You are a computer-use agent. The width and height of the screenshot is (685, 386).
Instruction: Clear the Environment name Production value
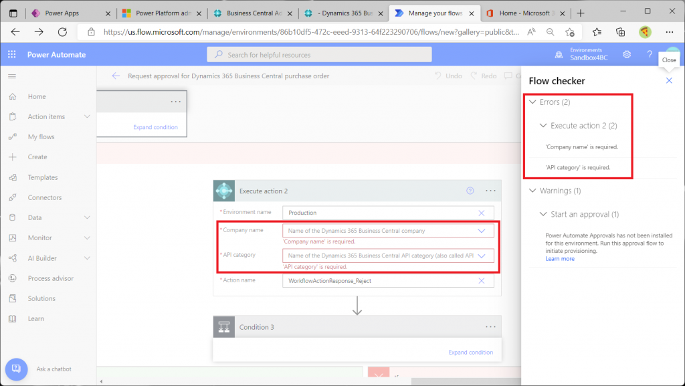[482, 213]
